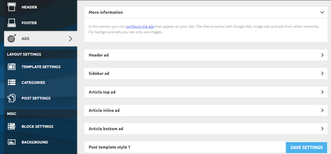Click the Header panel icon

pos(12,7)
